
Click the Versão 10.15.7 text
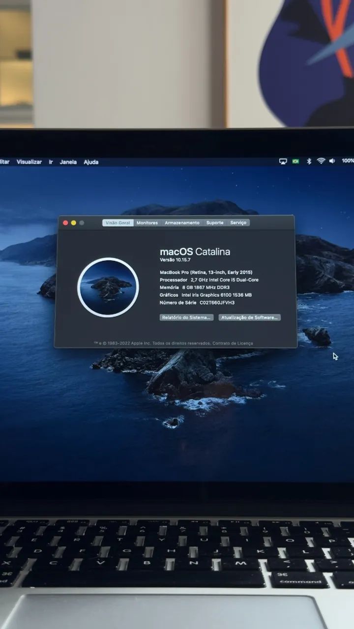175,259
